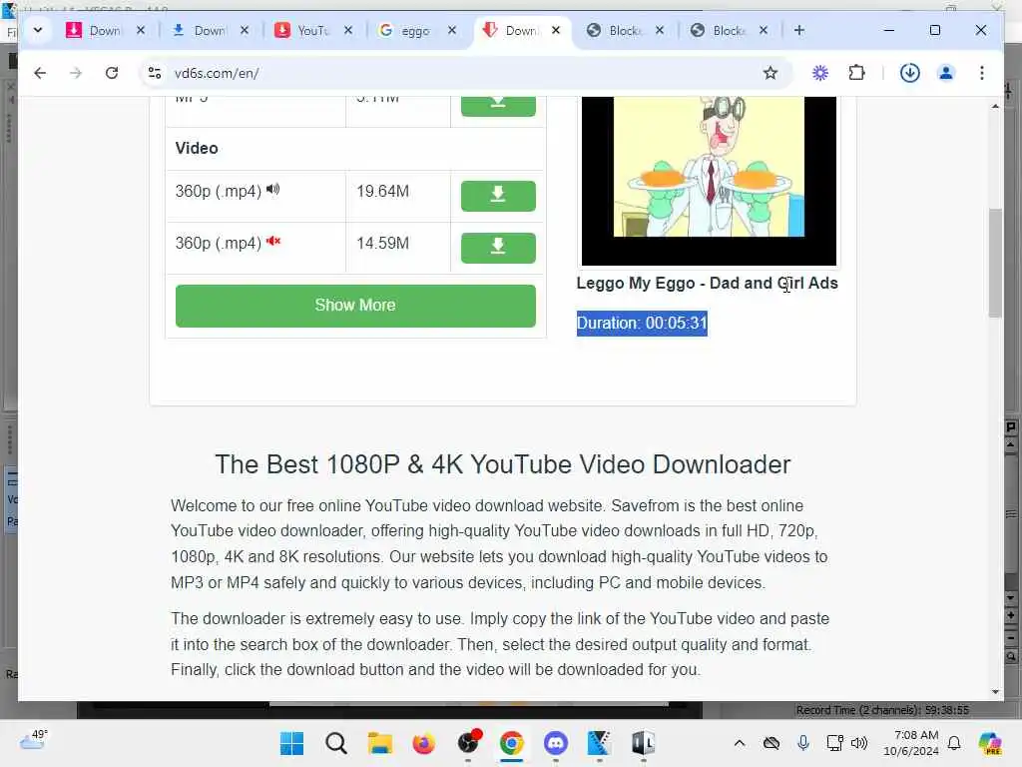Click the highlighted Duration 00:05:31 text
The width and height of the screenshot is (1022, 767).
pyautogui.click(x=642, y=323)
